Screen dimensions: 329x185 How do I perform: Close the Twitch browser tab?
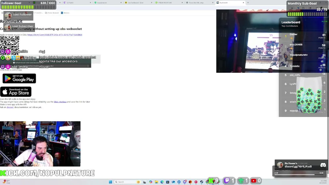(x=90, y=3)
